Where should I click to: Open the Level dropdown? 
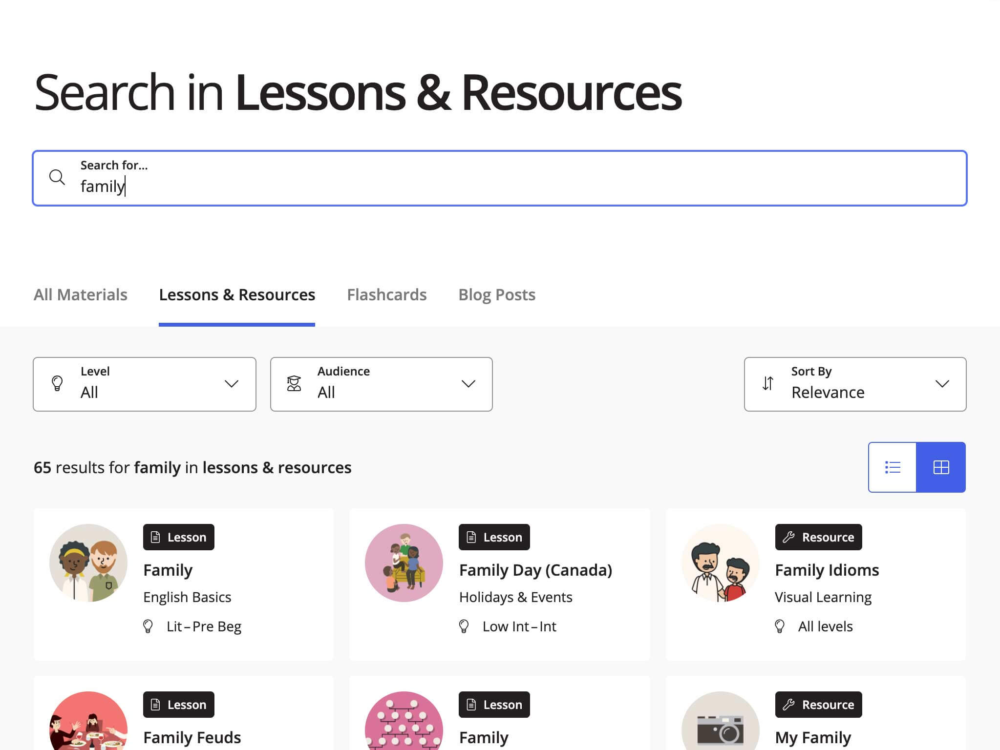click(145, 384)
